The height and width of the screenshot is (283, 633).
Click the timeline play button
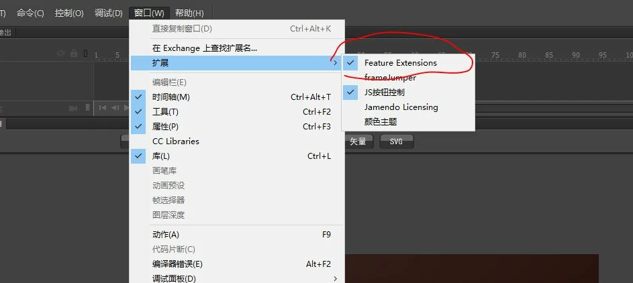point(126,108)
